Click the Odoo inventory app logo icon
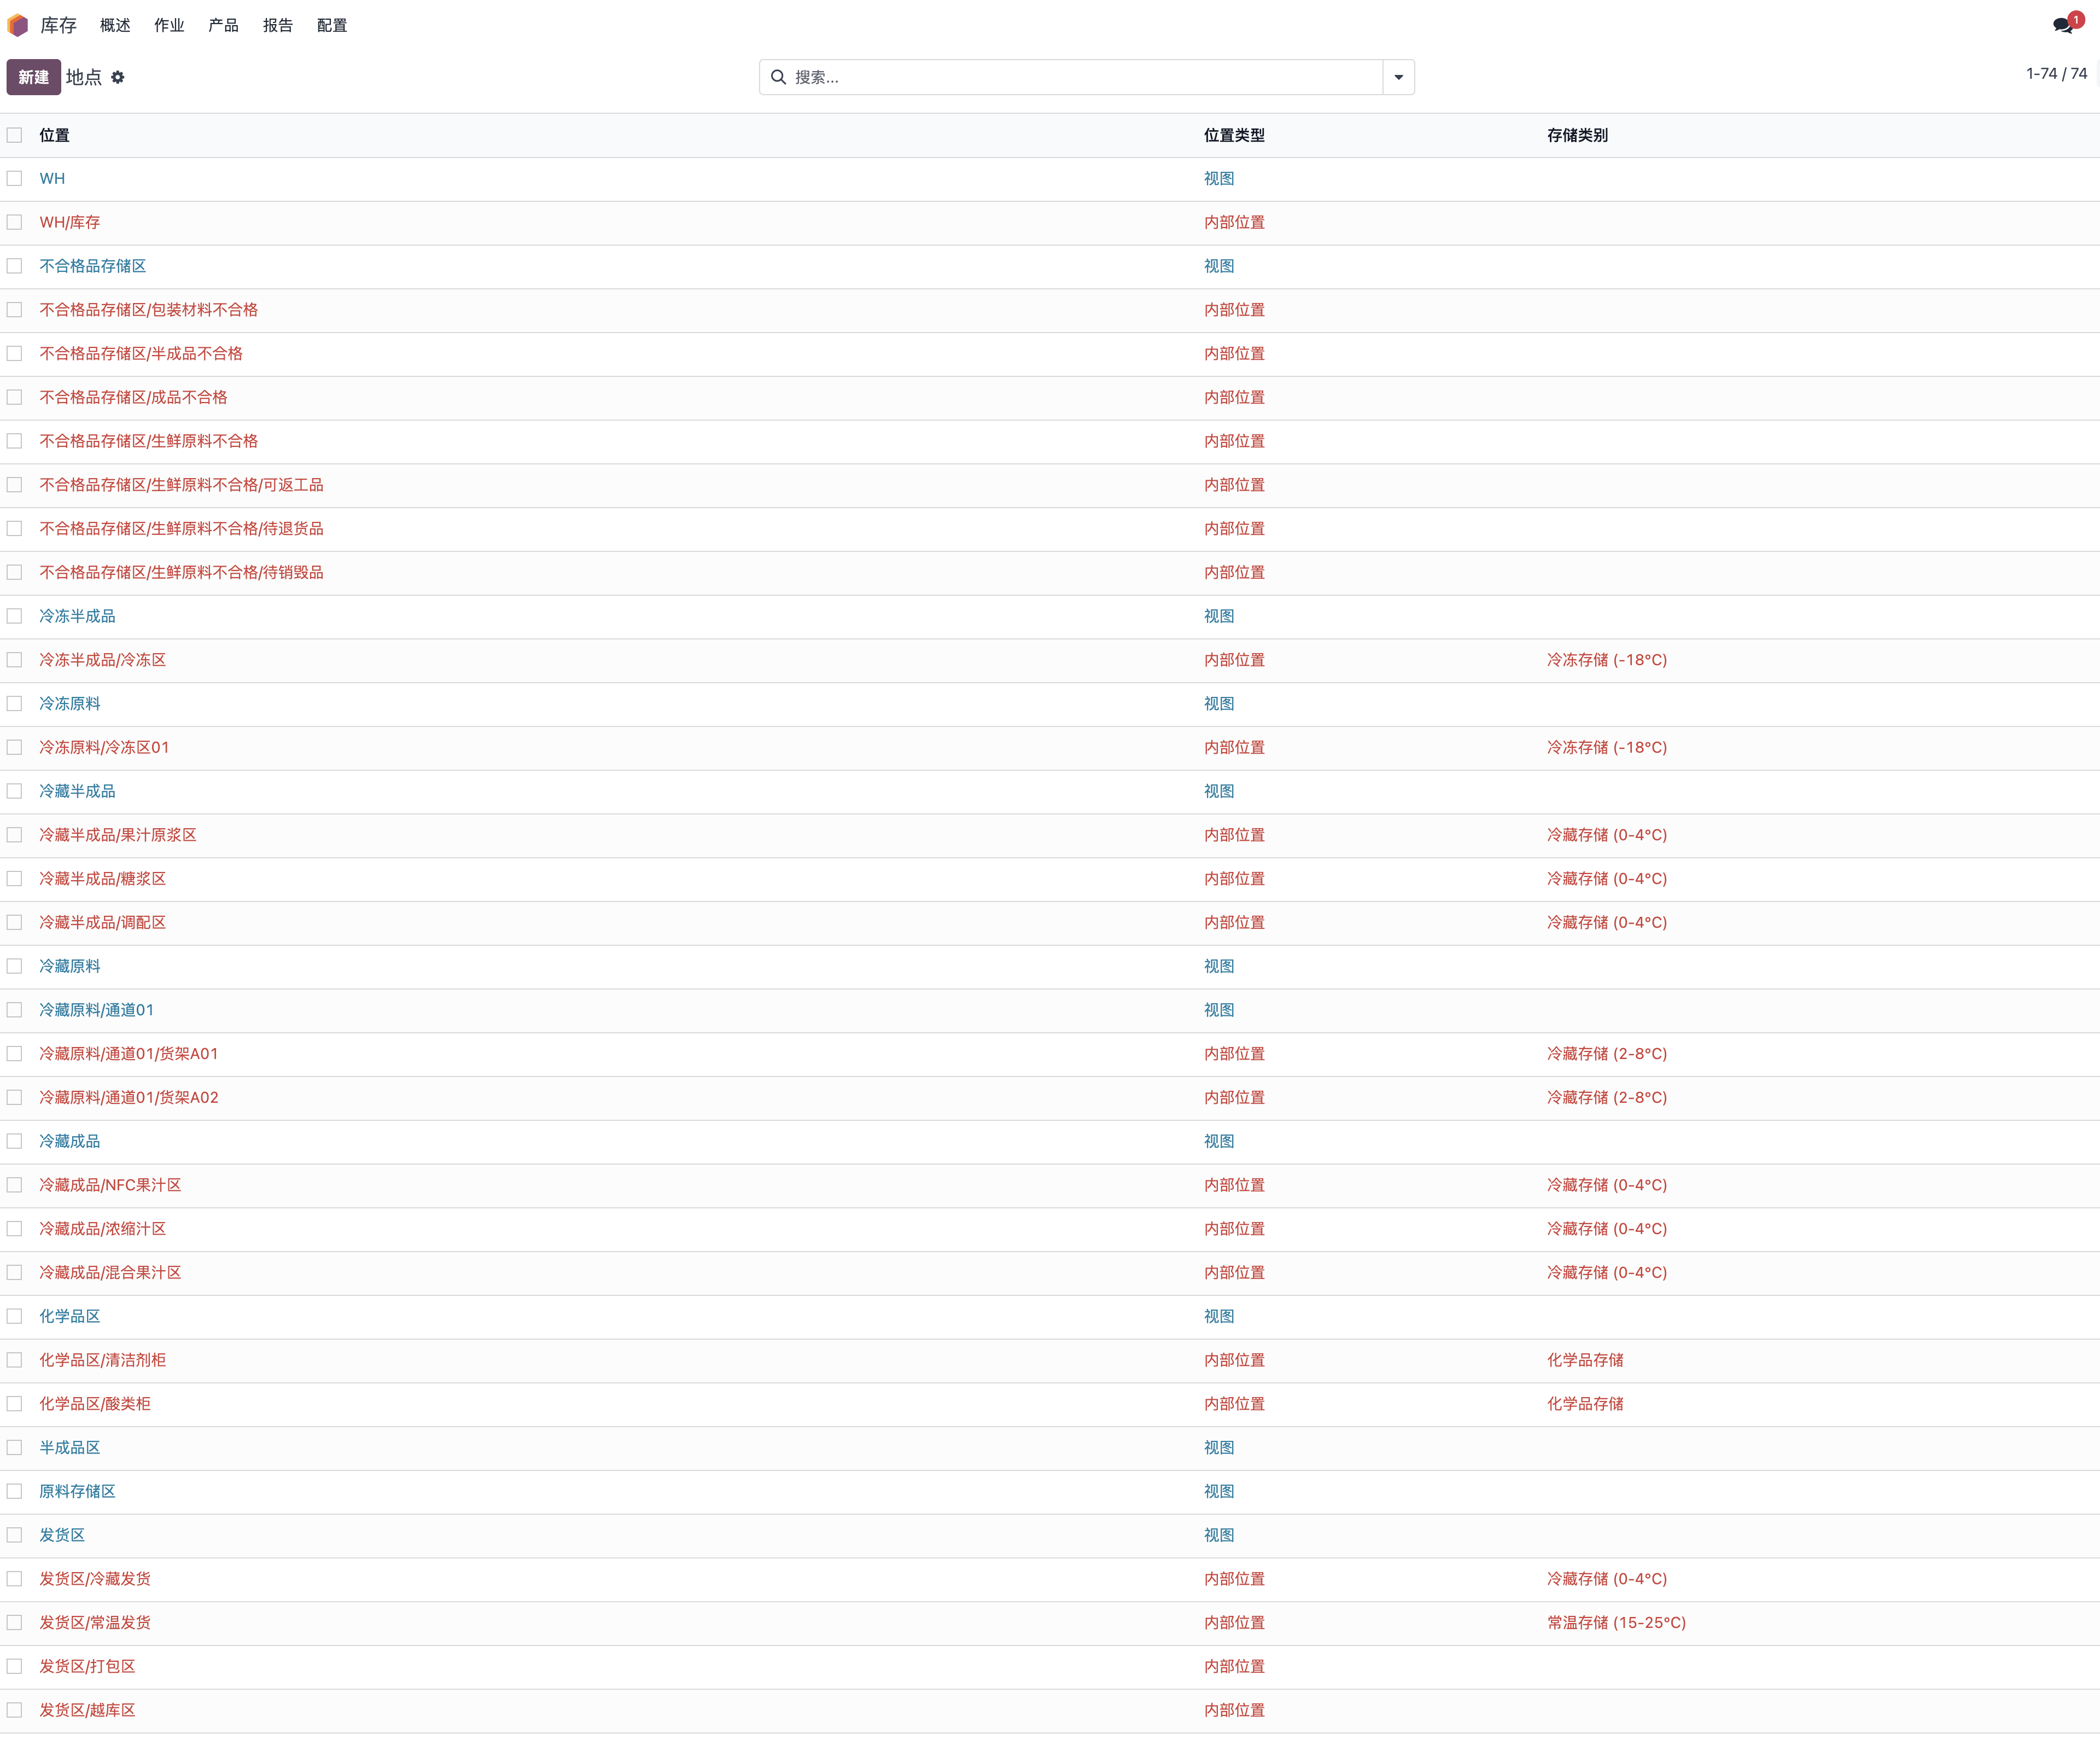2100x1745 pixels. pos(18,25)
